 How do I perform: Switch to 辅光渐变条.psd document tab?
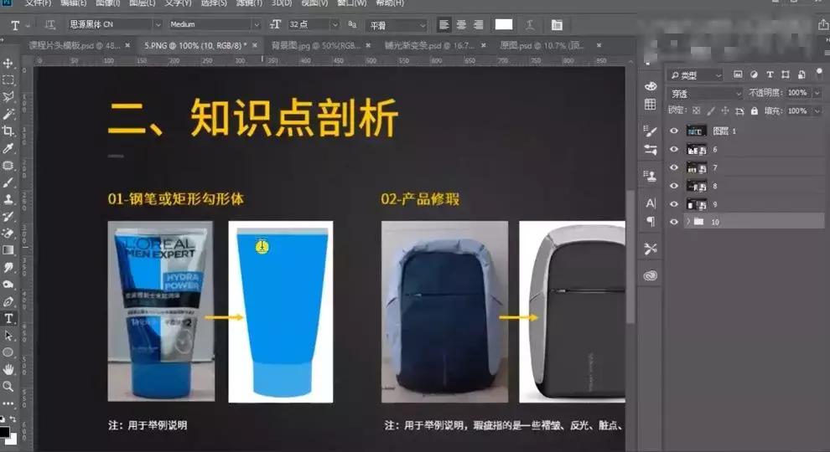(x=429, y=45)
